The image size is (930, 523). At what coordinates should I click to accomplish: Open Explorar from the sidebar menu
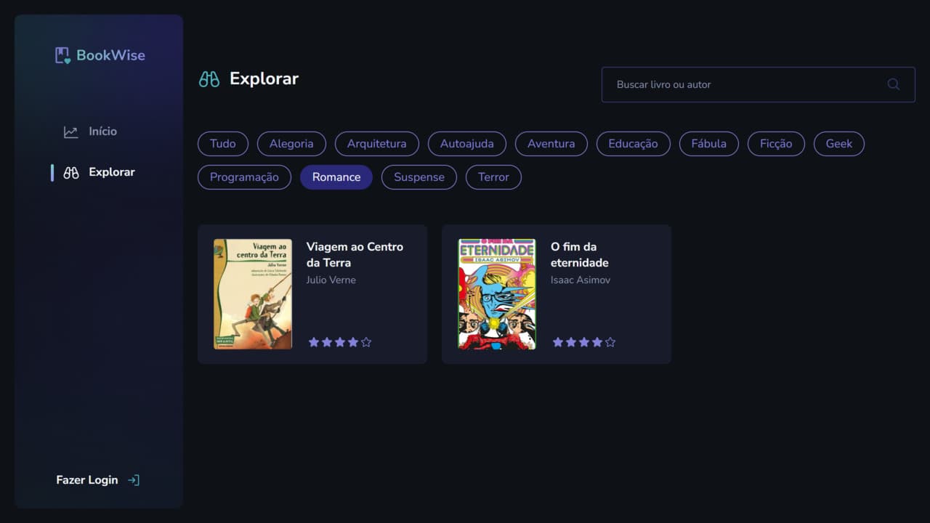[x=111, y=172]
